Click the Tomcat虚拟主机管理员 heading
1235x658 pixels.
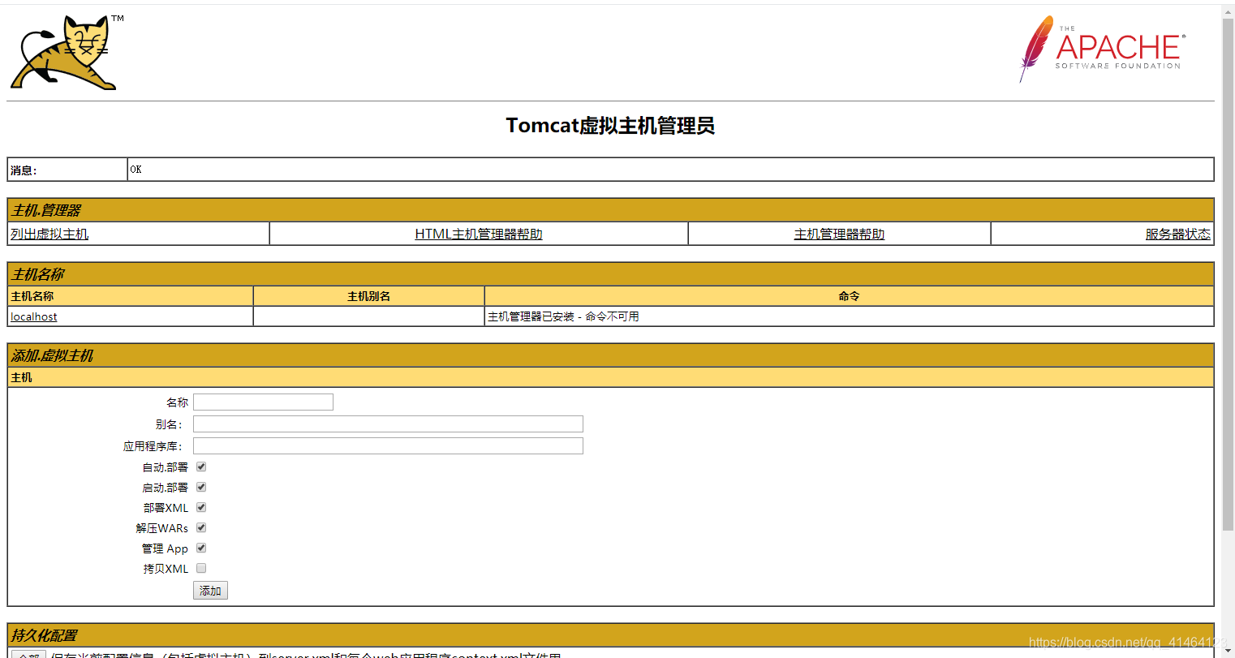tap(610, 126)
